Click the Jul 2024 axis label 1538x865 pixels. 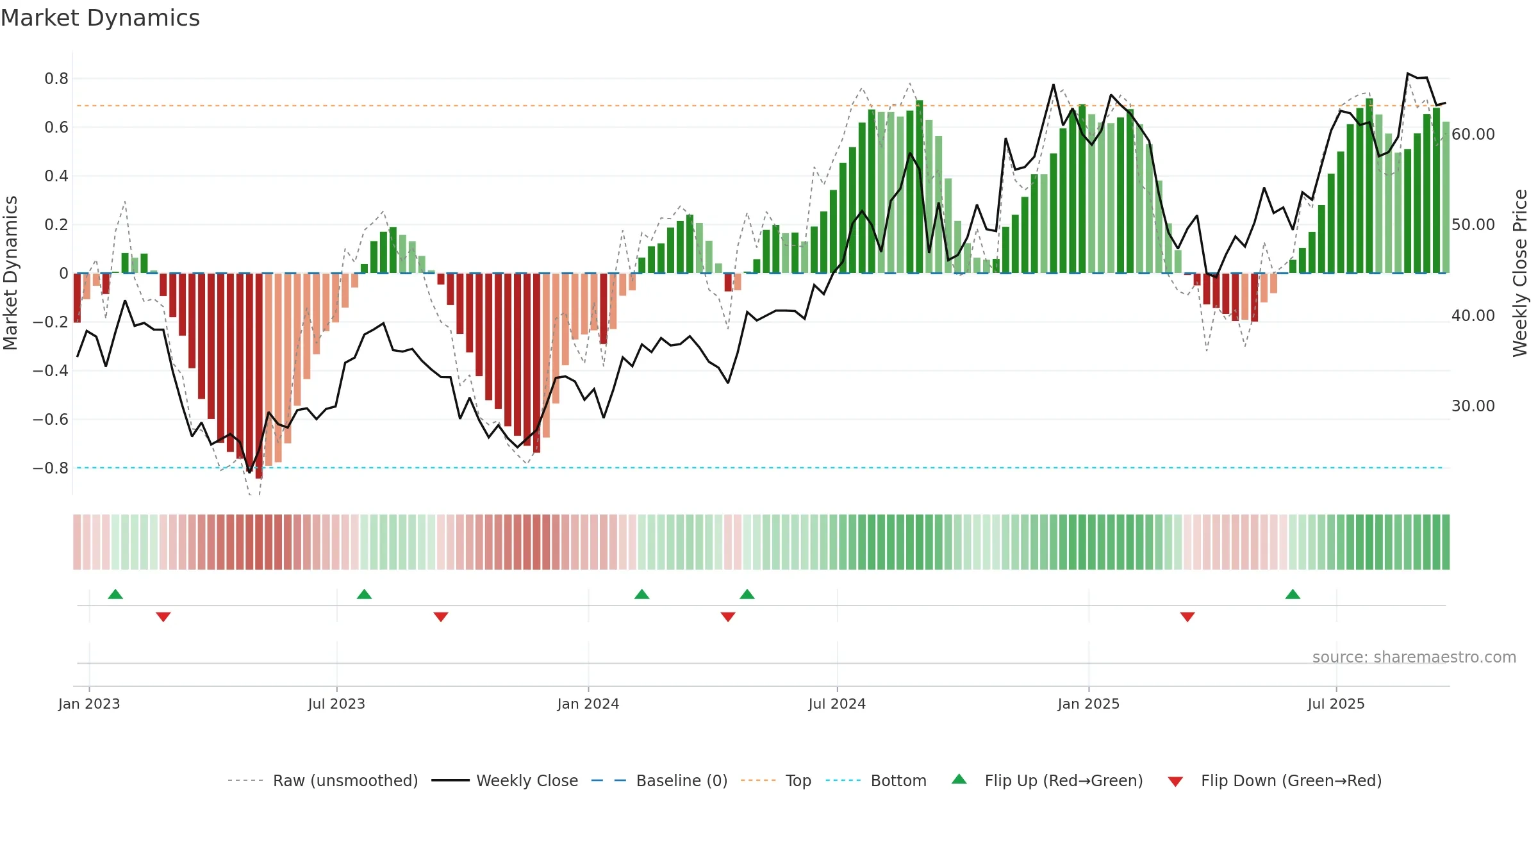pos(837,704)
